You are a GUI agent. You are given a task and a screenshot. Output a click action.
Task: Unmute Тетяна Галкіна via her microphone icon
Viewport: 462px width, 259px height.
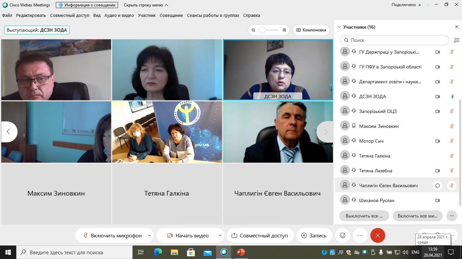coord(452,156)
